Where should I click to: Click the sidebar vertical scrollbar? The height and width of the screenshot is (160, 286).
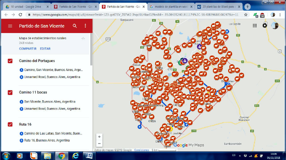[x=92, y=49]
